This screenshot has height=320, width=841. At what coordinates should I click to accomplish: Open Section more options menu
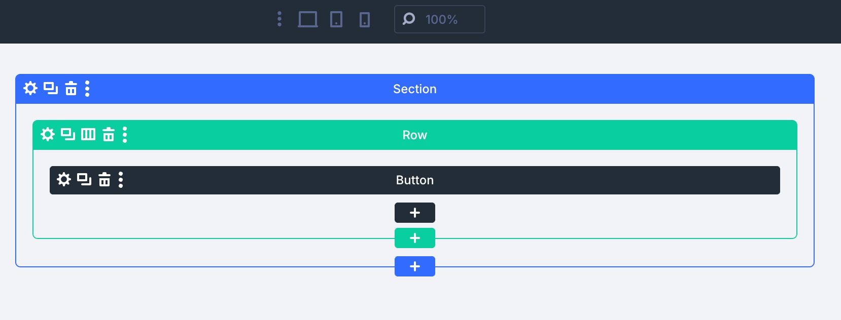pyautogui.click(x=87, y=89)
